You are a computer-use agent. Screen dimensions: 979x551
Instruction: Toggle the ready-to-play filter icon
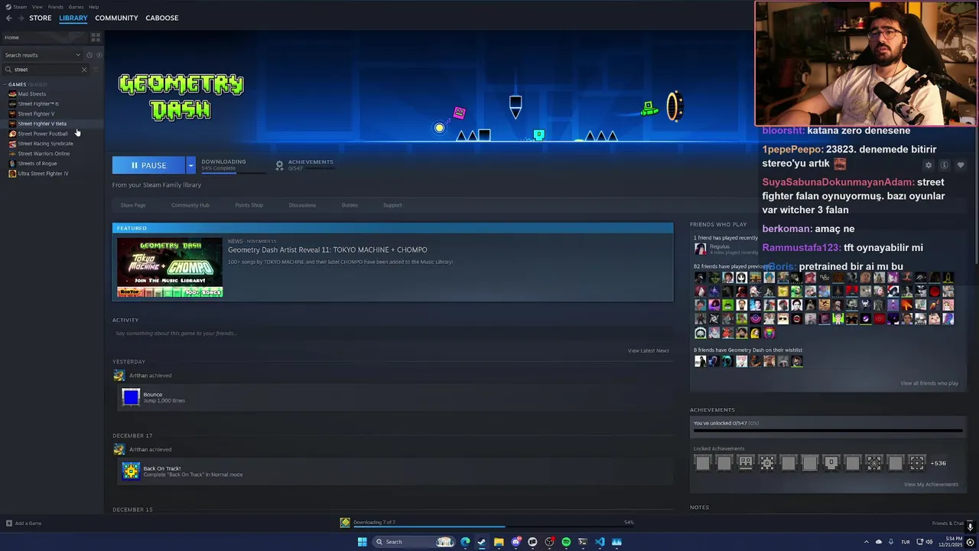tap(99, 55)
